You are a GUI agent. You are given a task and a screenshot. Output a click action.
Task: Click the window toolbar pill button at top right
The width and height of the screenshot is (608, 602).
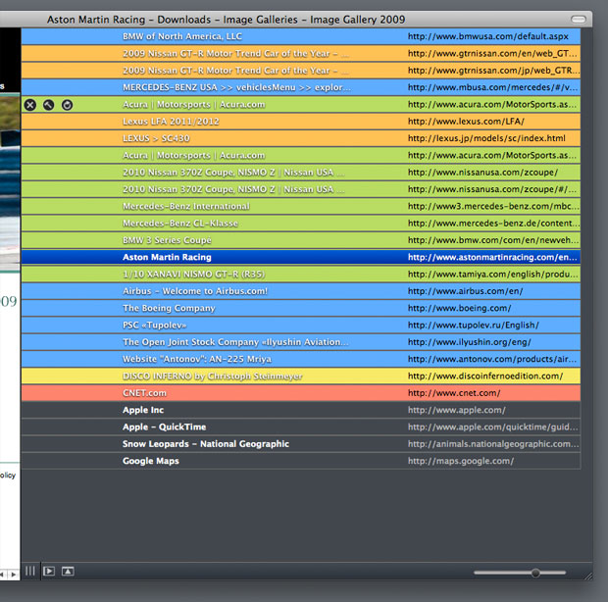[x=580, y=19]
